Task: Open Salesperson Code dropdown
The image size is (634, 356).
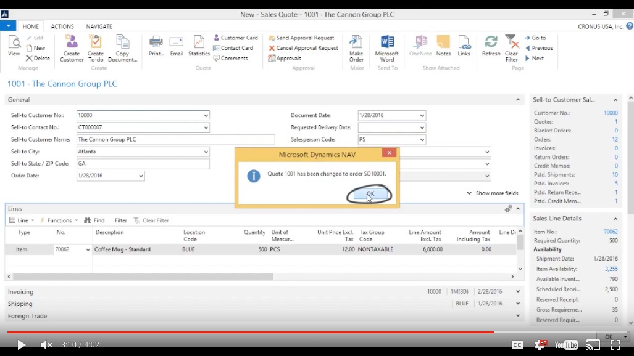Action: (422, 140)
